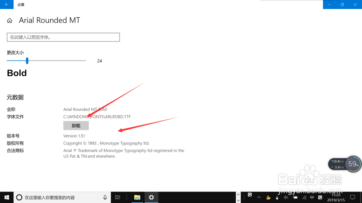
Task: Click the font file path ARLRDBD.TTF
Action: tap(97, 116)
